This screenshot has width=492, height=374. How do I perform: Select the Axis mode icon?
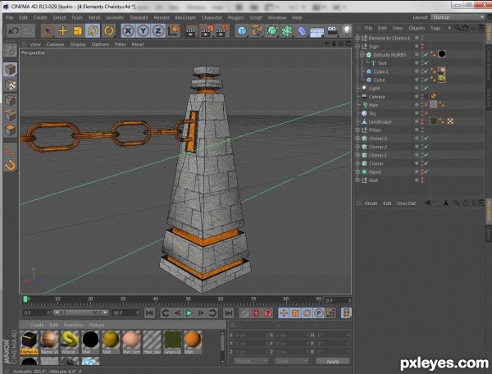[x=10, y=150]
